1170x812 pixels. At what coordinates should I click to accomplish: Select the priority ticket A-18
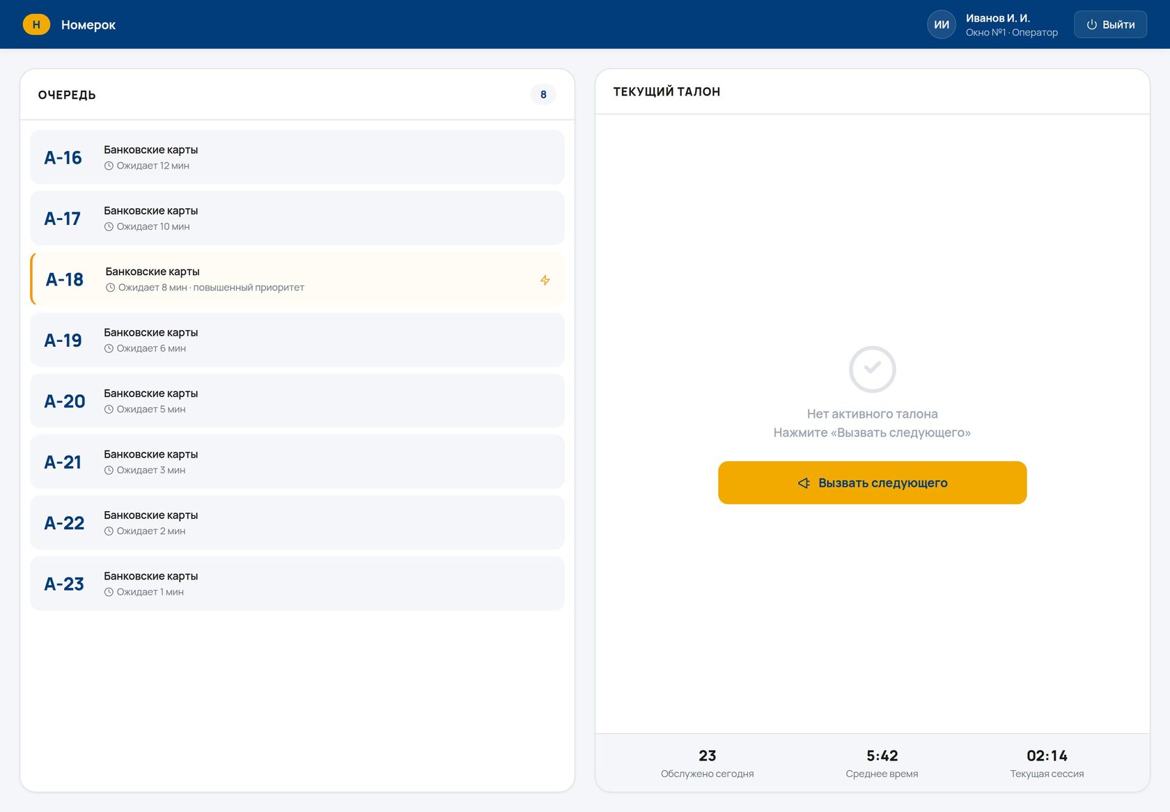tap(297, 279)
